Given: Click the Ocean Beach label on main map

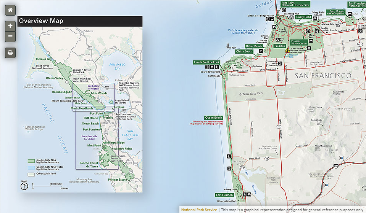Looking at the screenshot, I should [x=214, y=118].
